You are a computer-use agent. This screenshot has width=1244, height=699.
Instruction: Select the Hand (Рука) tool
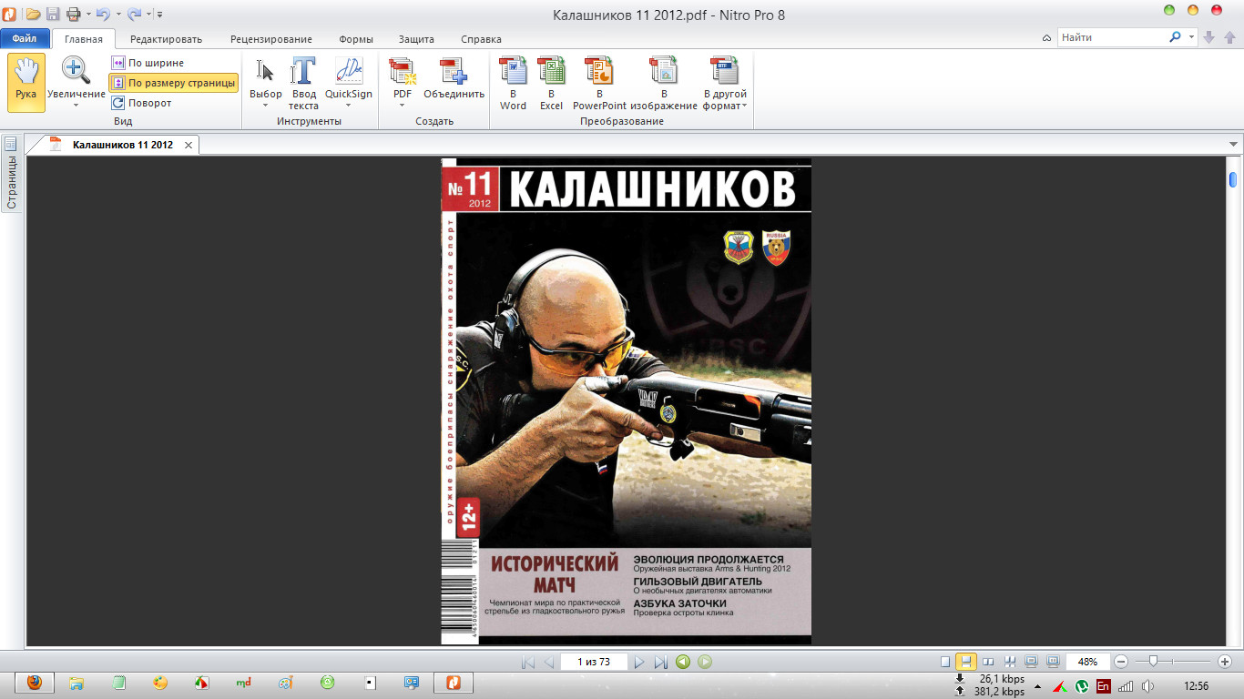click(26, 83)
